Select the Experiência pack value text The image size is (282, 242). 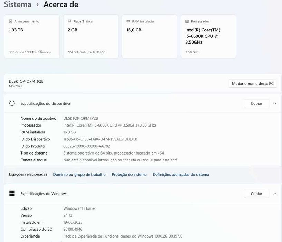point(123,236)
